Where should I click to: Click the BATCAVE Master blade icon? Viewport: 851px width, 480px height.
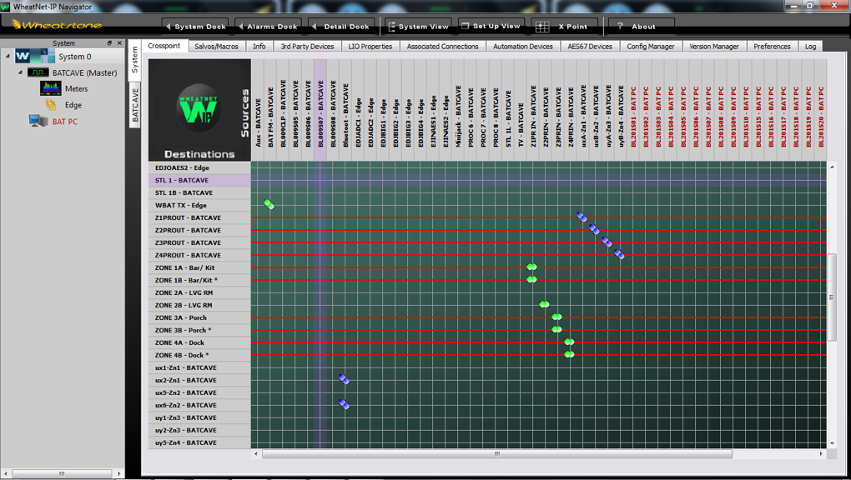(x=38, y=72)
